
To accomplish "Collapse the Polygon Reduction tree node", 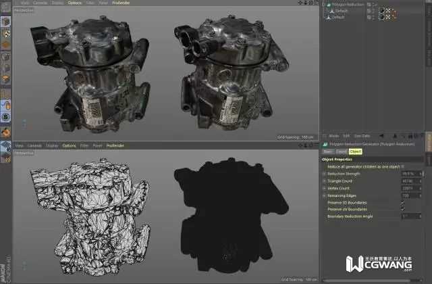I will point(324,5).
